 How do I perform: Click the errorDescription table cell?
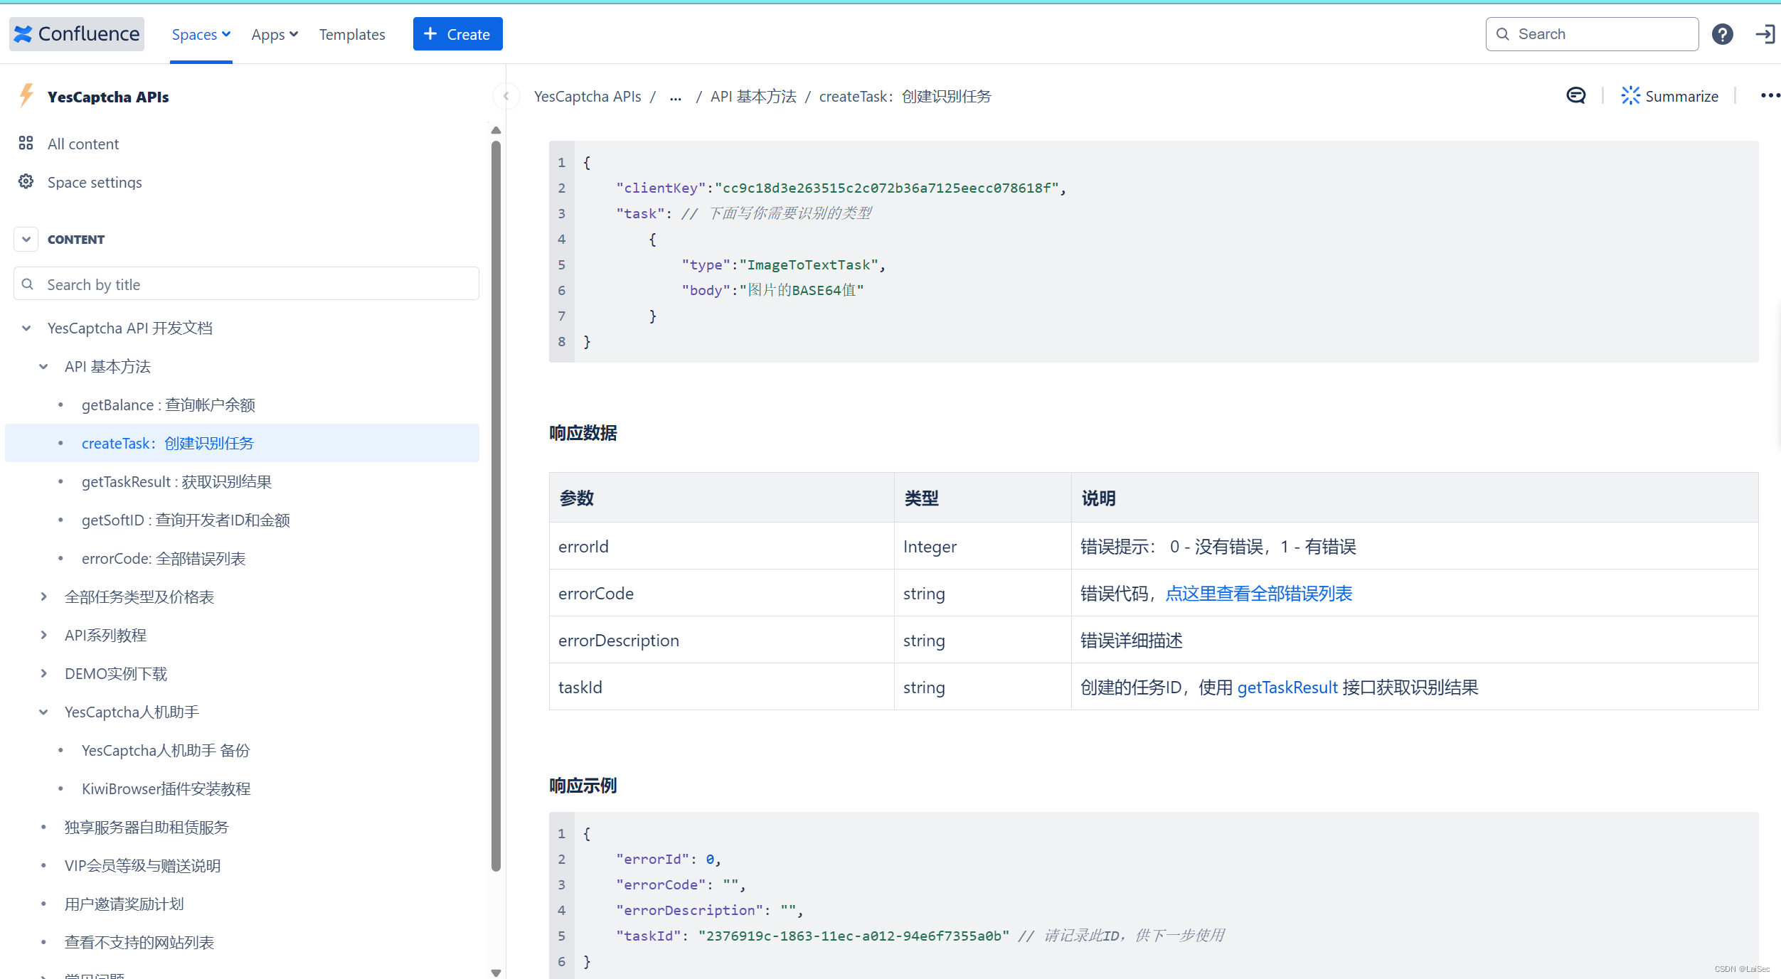coord(721,640)
